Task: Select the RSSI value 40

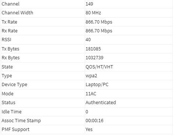Action: [88, 40]
